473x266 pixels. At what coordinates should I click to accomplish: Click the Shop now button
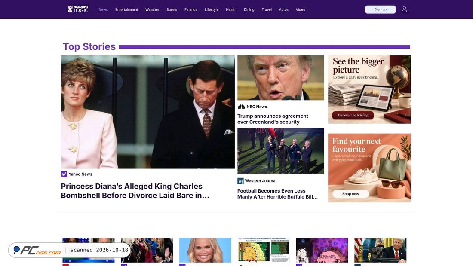coord(350,194)
